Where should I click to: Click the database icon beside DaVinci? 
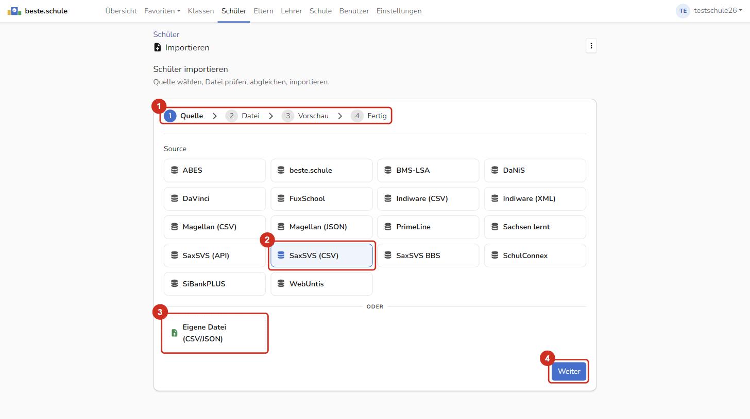point(174,198)
